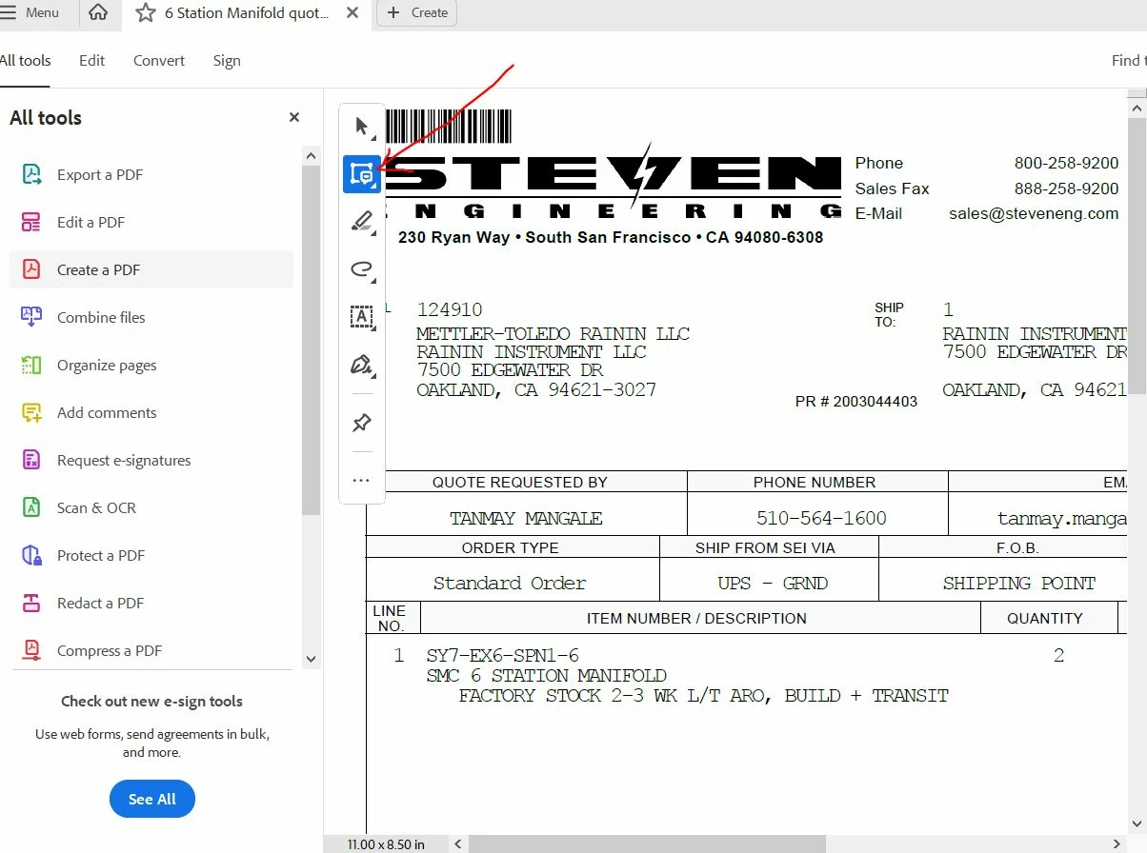Select the highlighter pen tool
Image resolution: width=1147 pixels, height=853 pixels.
coord(362,222)
